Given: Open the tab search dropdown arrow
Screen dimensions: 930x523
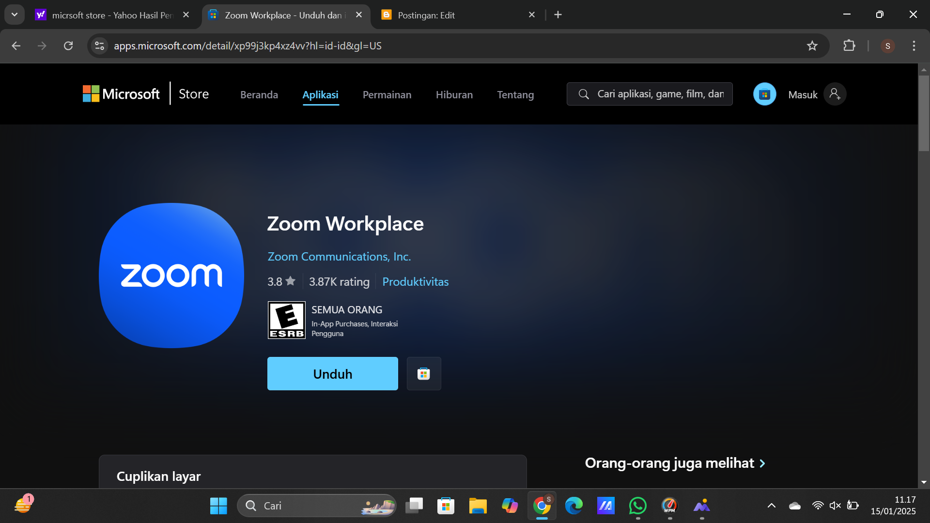Looking at the screenshot, I should point(15,15).
